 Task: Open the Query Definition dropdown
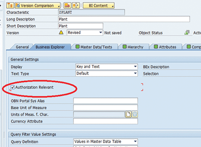(135, 142)
